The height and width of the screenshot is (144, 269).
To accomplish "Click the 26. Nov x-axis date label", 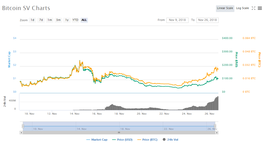I will coord(210,114).
